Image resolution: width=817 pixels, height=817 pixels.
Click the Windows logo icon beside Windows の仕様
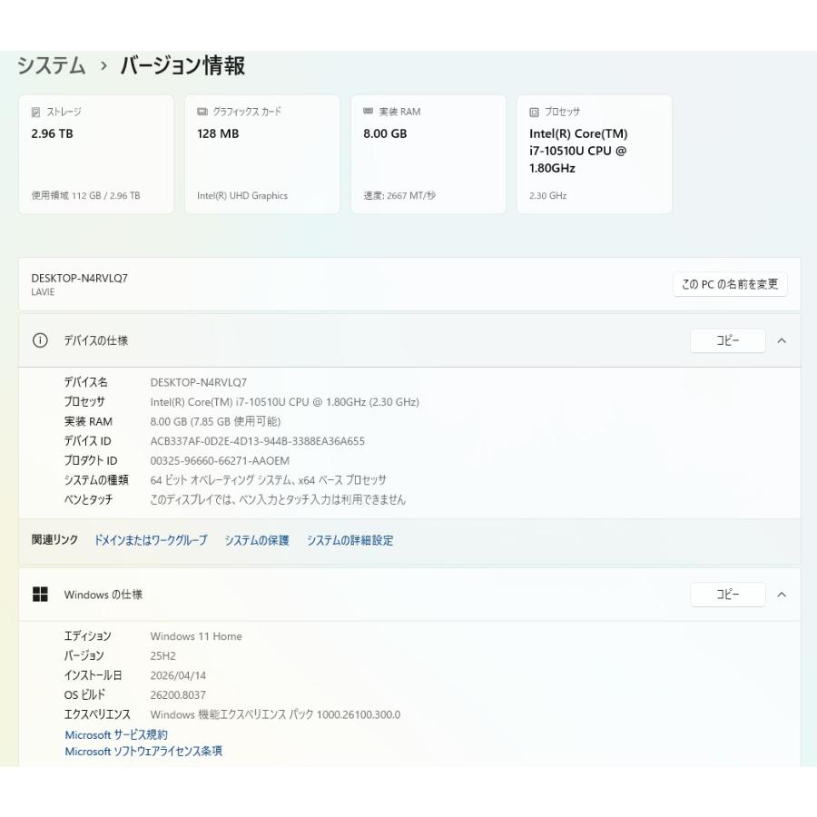(40, 594)
